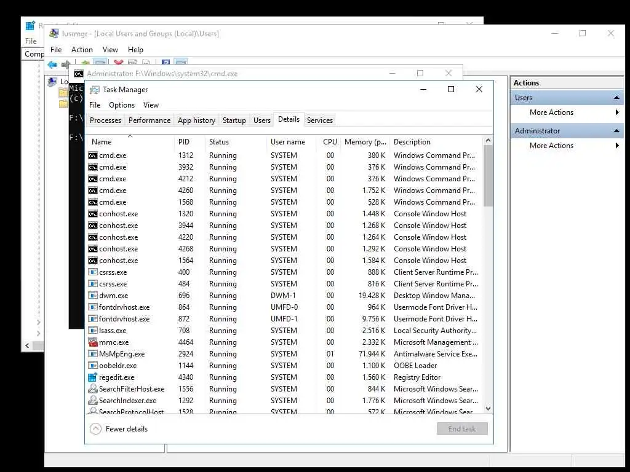Select the SearchIndexer.exe process icon

[x=93, y=400]
